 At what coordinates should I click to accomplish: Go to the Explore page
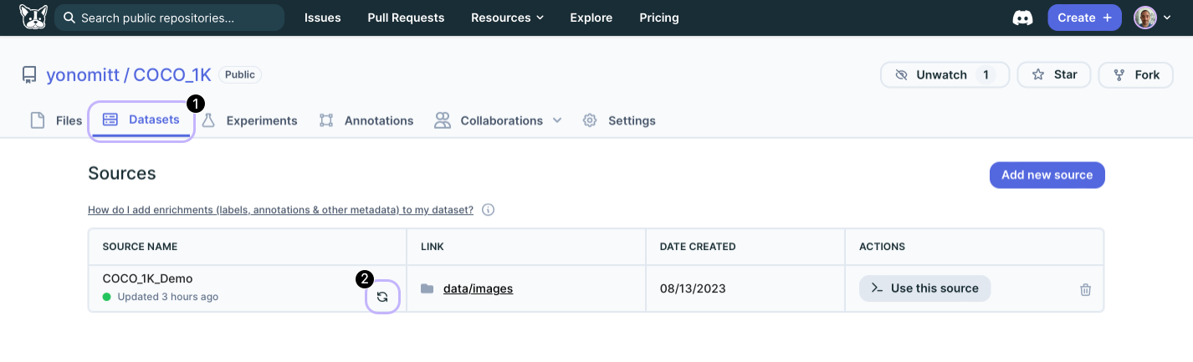pos(591,18)
